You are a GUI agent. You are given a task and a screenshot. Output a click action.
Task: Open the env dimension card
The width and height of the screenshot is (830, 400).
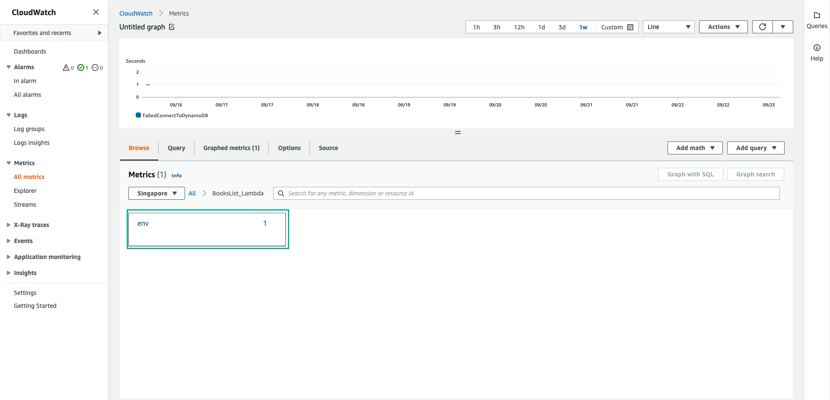click(207, 229)
